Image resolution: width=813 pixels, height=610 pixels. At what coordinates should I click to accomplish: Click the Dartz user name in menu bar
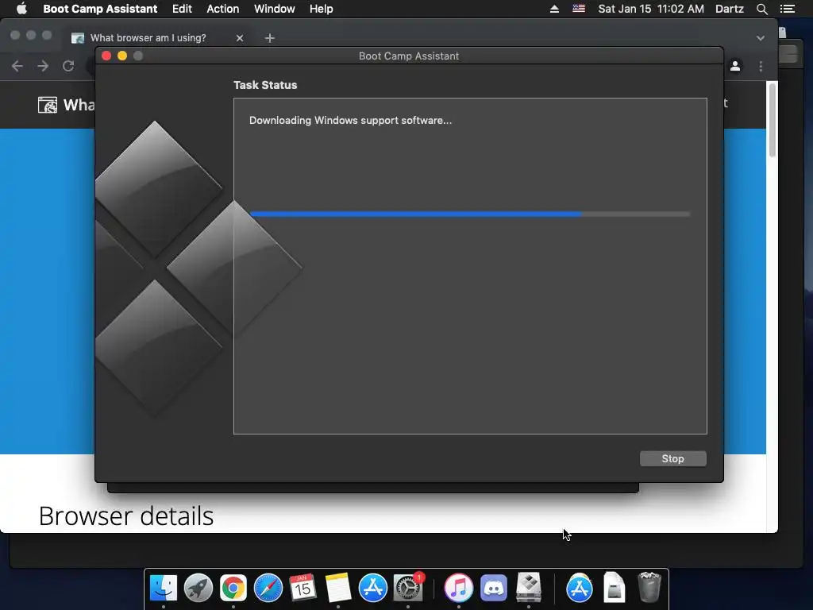(x=730, y=9)
